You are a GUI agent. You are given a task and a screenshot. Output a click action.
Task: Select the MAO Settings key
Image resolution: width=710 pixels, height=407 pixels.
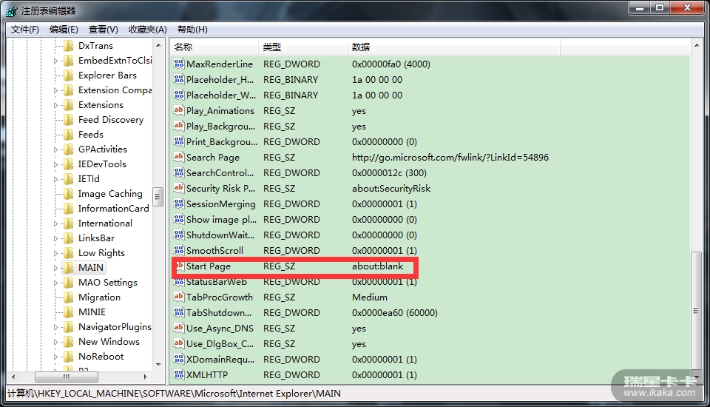pos(108,283)
